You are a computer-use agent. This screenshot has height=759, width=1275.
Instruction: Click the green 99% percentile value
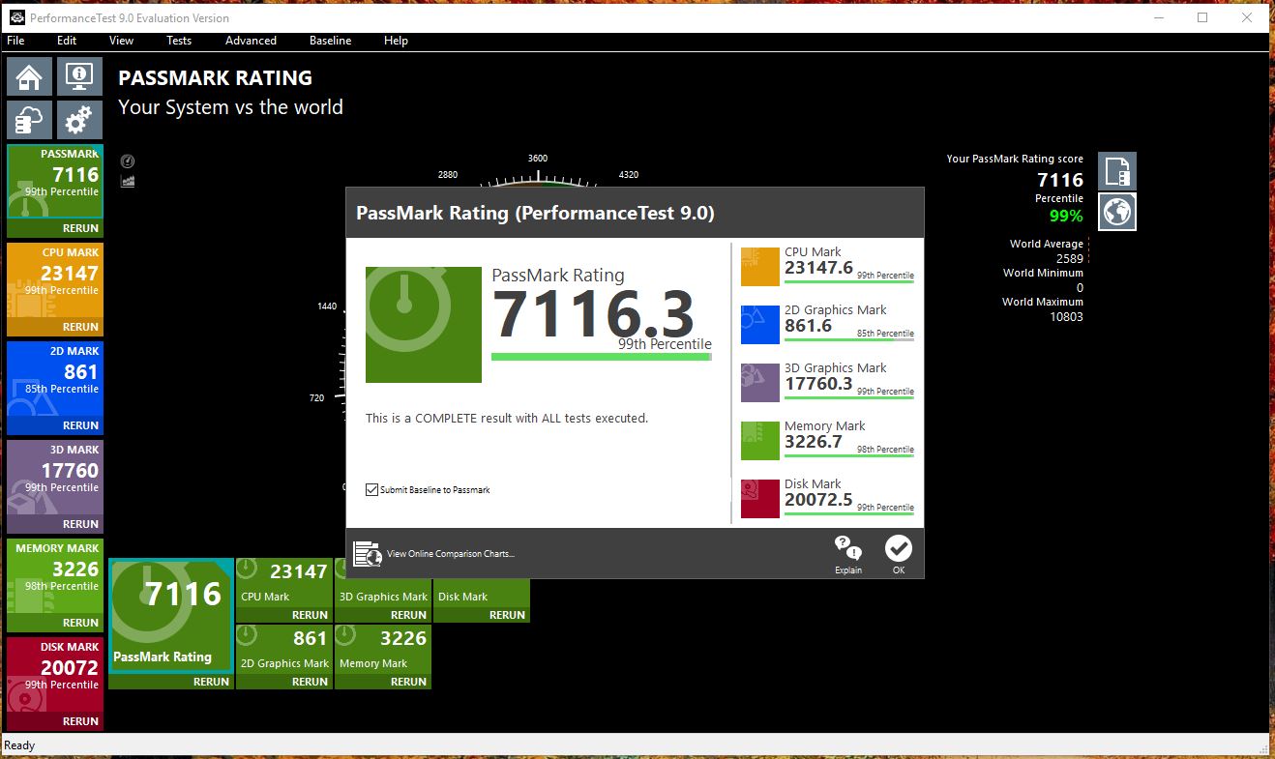tap(1066, 217)
